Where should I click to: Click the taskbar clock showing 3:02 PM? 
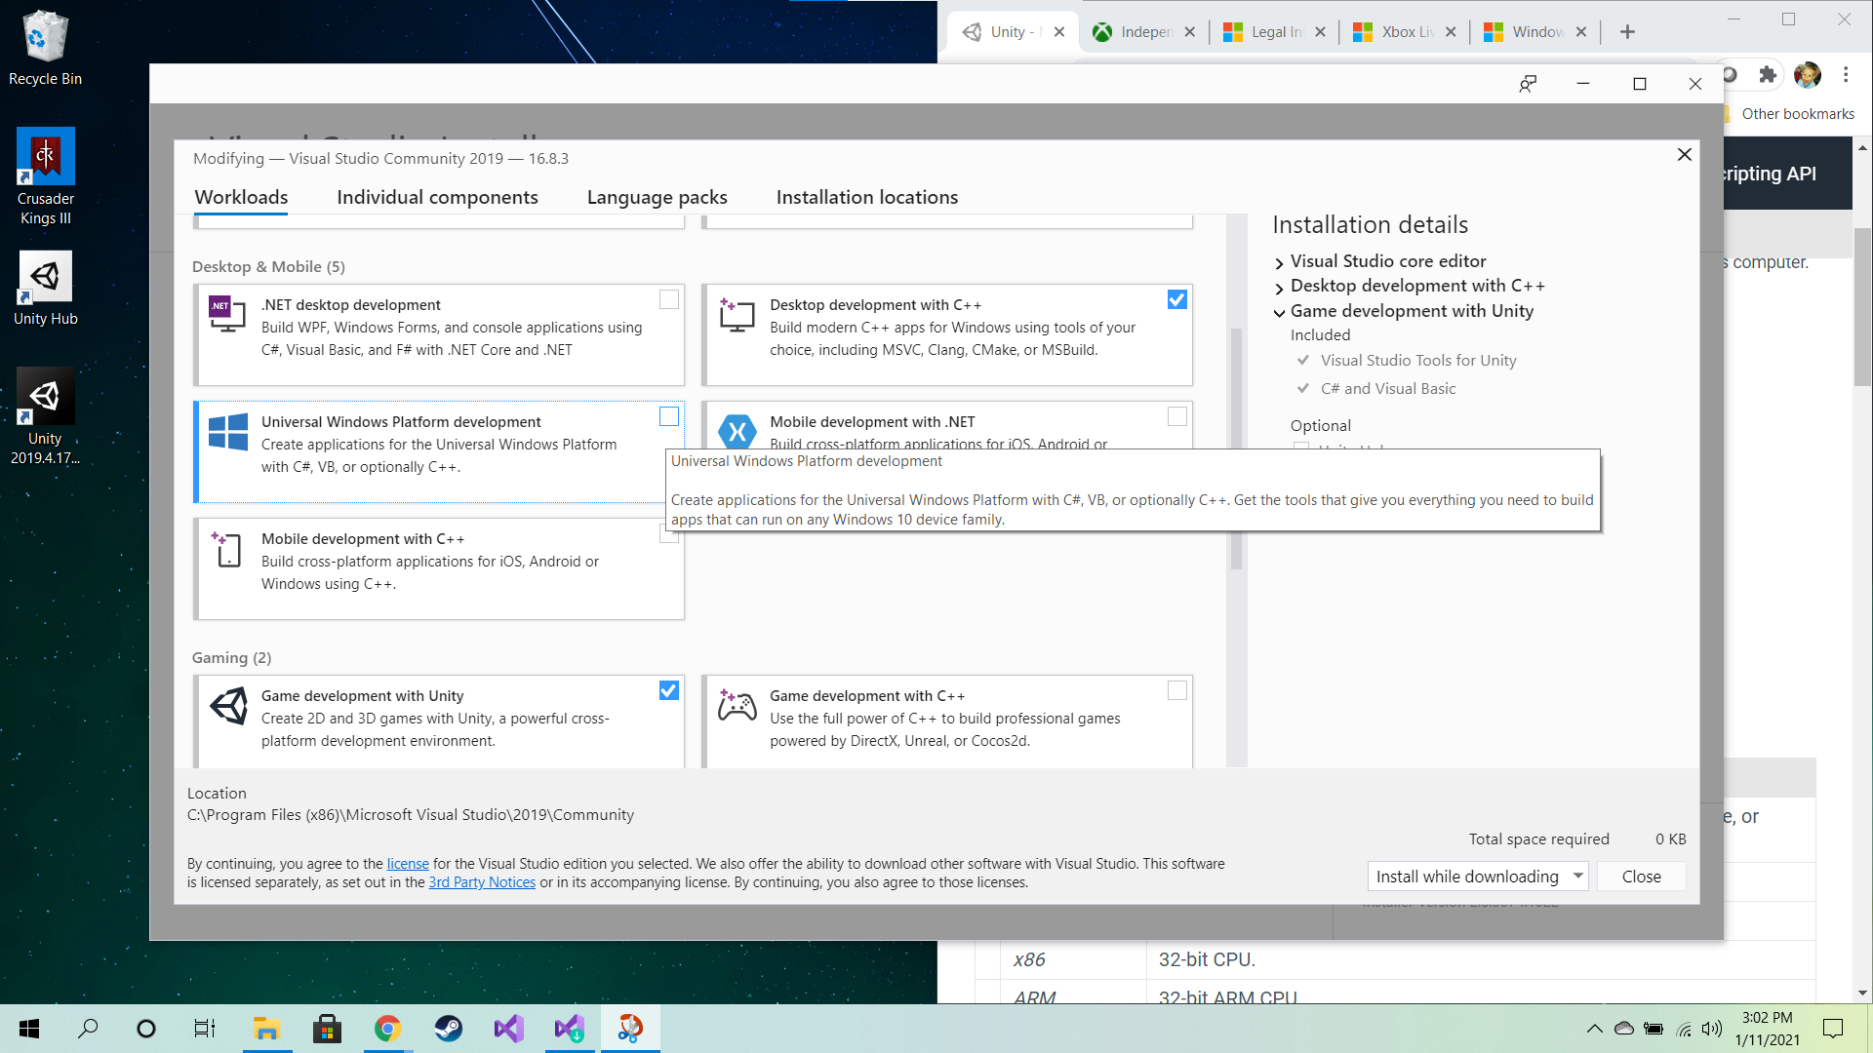(1767, 1029)
